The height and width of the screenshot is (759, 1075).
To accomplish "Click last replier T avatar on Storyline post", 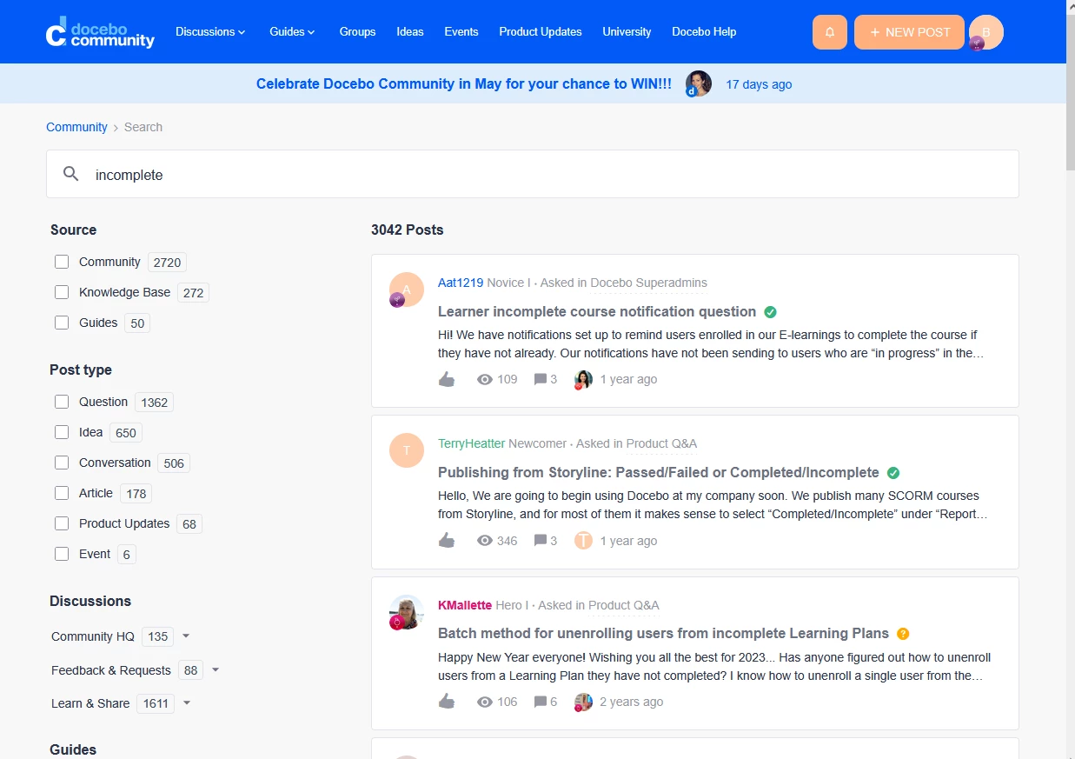I will 583,541.
